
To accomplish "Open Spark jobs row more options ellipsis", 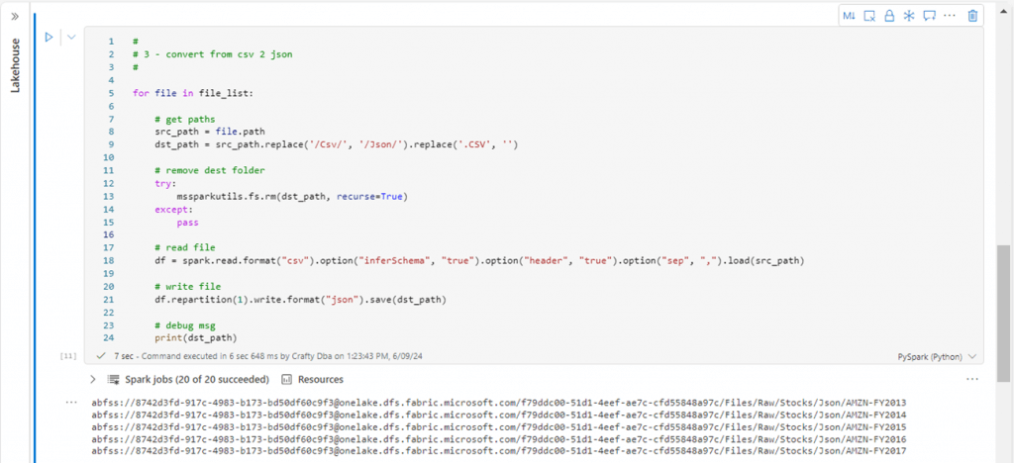I will coord(972,379).
